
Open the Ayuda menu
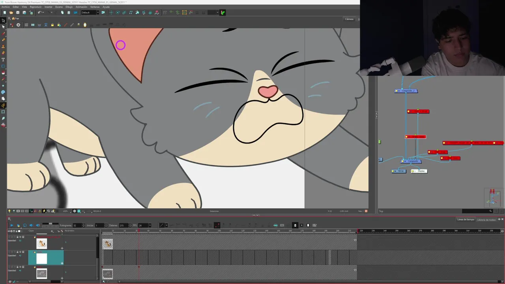106,7
